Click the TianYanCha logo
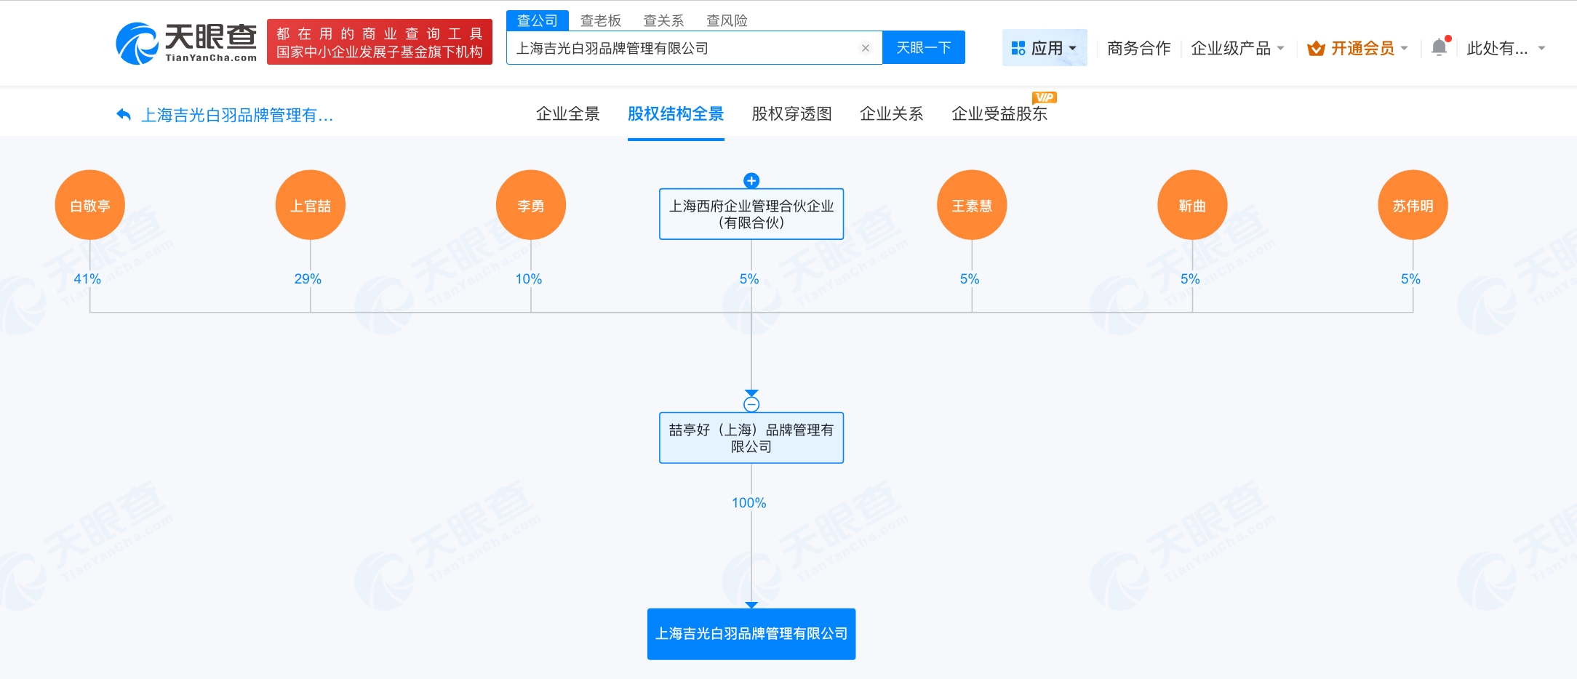 pyautogui.click(x=186, y=43)
